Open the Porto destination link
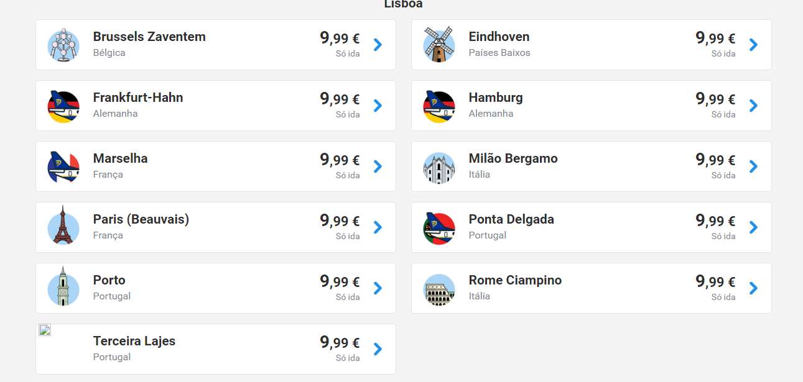 pyautogui.click(x=109, y=280)
